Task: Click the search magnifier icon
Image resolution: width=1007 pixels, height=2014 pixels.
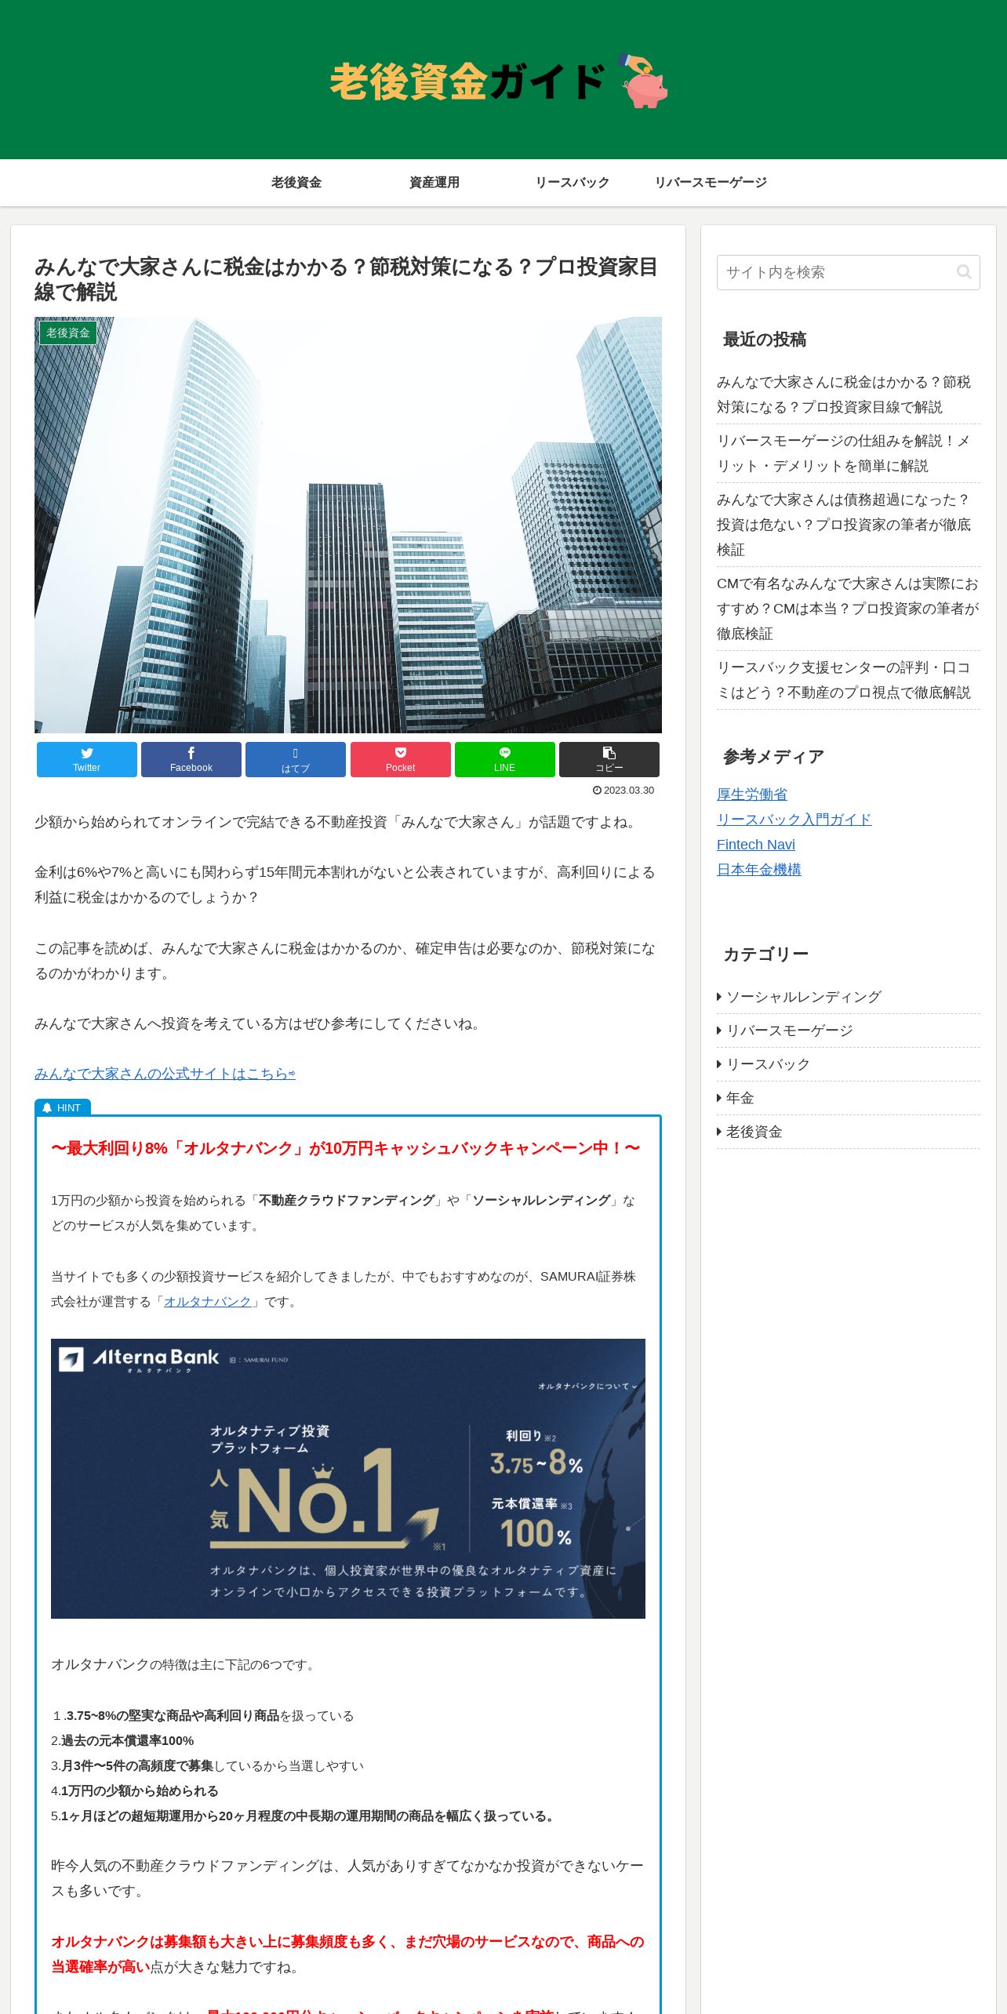Action: coord(964,272)
